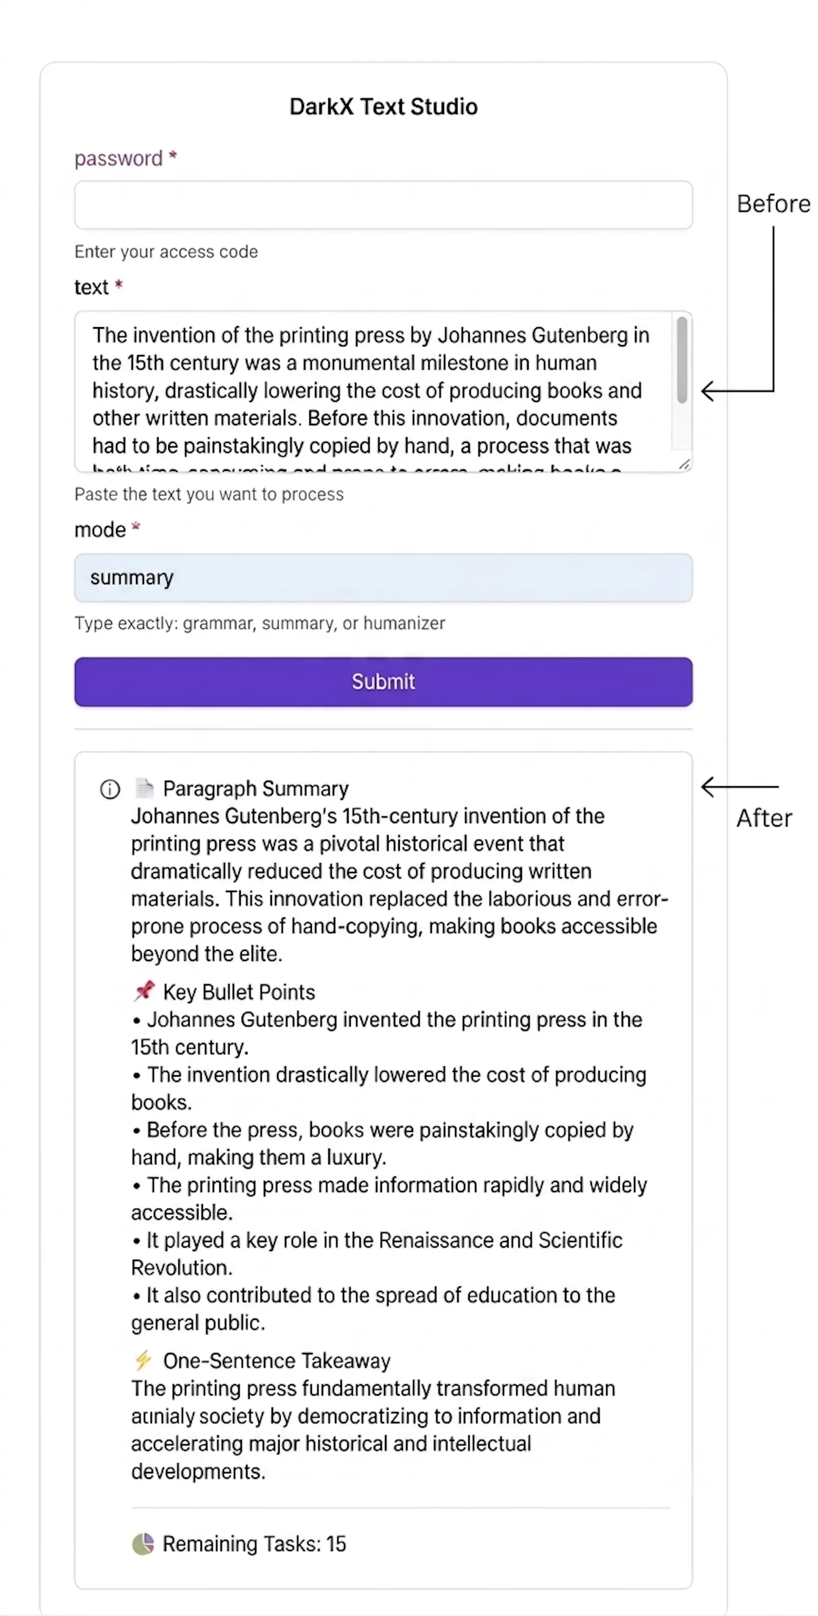Viewport: 818px width, 1616px height.
Task: Click the After arrow pointing at results
Action: (x=739, y=786)
